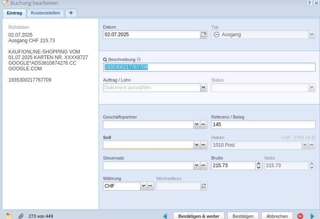Go to previous entry with left arrow
The width and height of the screenshot is (320, 219).
tap(165, 216)
